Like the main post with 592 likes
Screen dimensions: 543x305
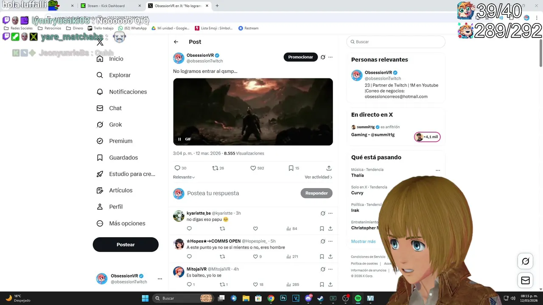253,168
